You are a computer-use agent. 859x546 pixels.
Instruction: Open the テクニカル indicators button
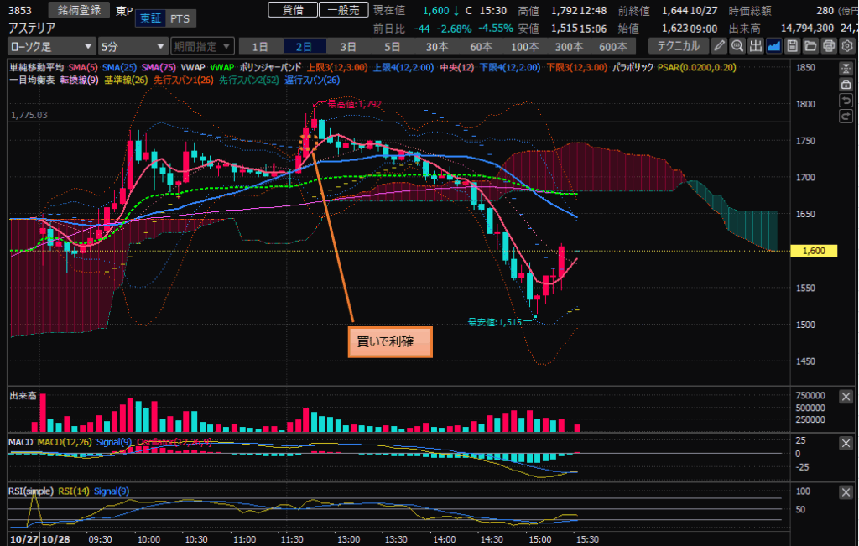(x=678, y=45)
